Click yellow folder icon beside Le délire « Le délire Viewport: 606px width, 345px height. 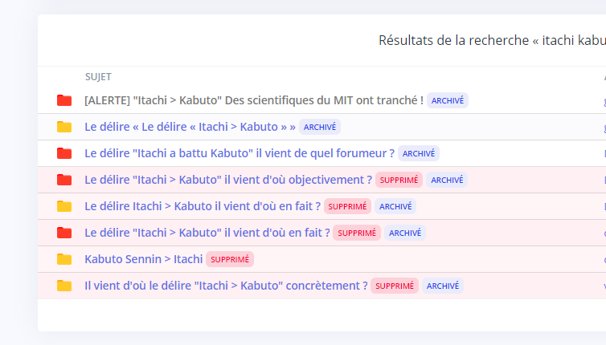click(x=64, y=127)
